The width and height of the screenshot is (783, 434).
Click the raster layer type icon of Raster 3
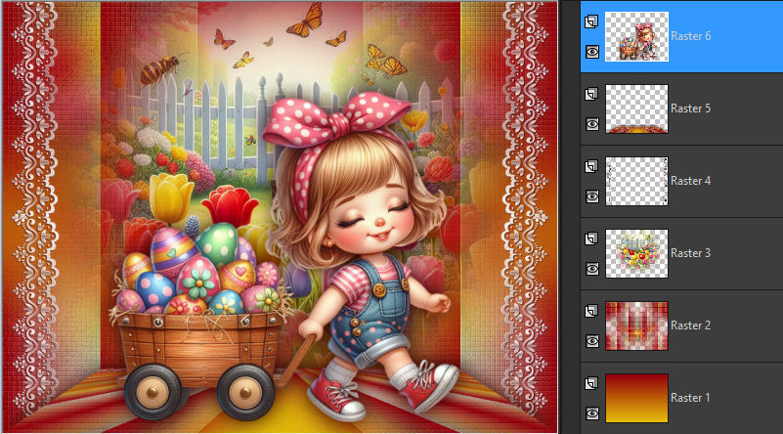pos(591,239)
